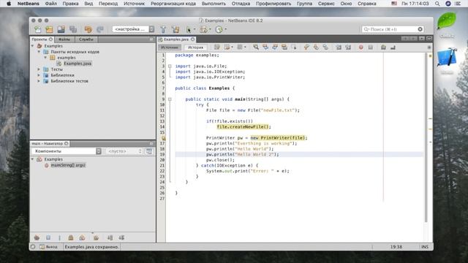Image resolution: width=468 pixels, height=263 pixels.
Task: Click the red Start Macro Recording icon
Action: point(361,47)
